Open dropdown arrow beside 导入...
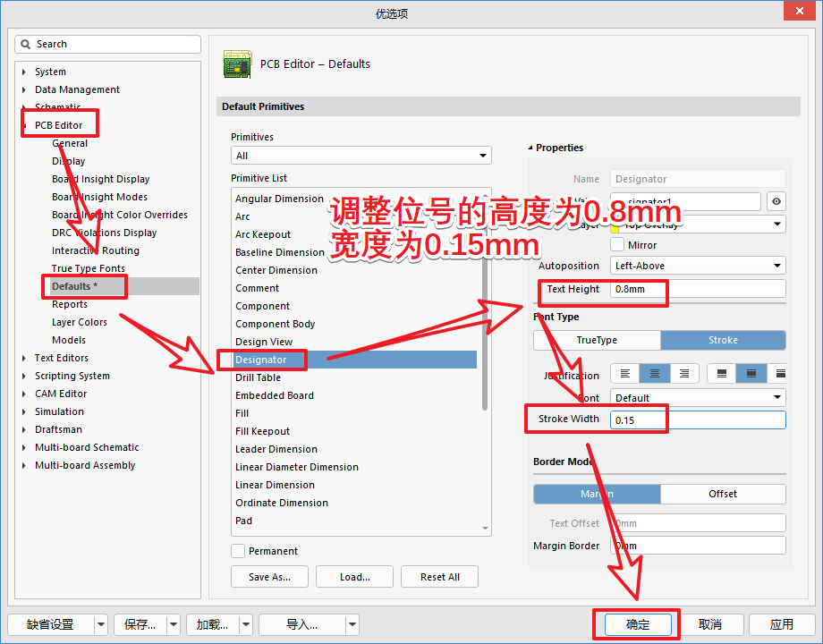The image size is (823, 644). click(x=352, y=624)
